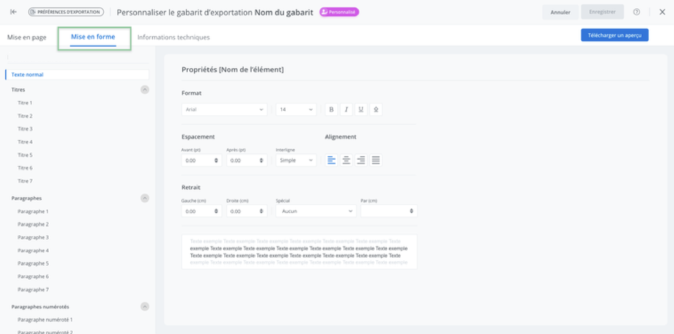Toggle Italic text formatting
This screenshot has height=334, width=674.
pyautogui.click(x=346, y=110)
